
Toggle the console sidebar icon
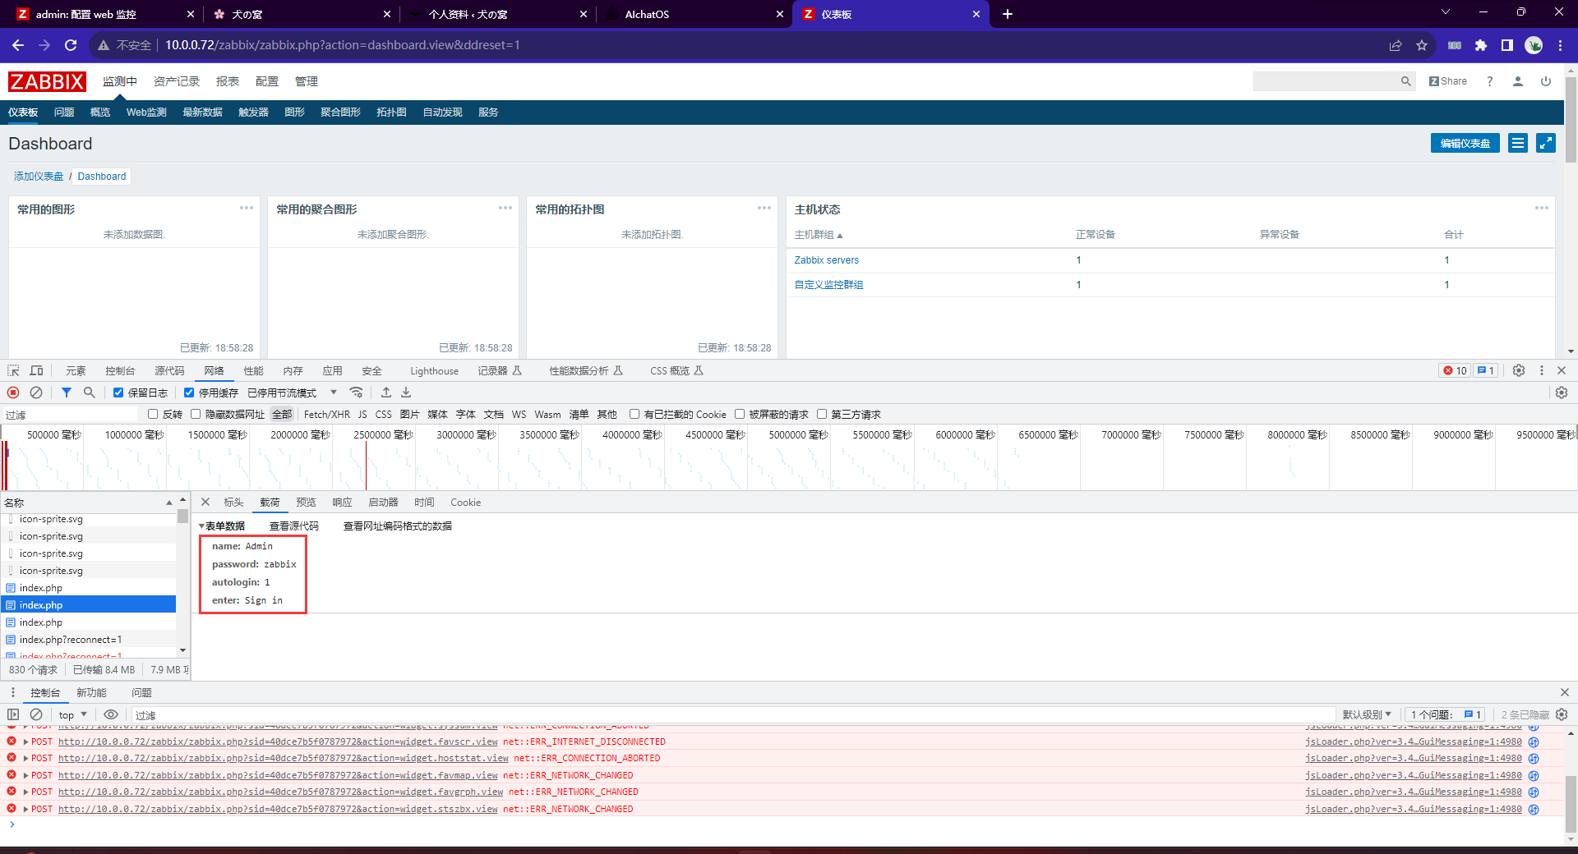point(13,714)
